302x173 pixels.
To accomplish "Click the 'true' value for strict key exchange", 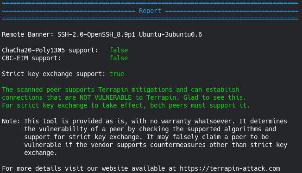I will (x=117, y=74).
